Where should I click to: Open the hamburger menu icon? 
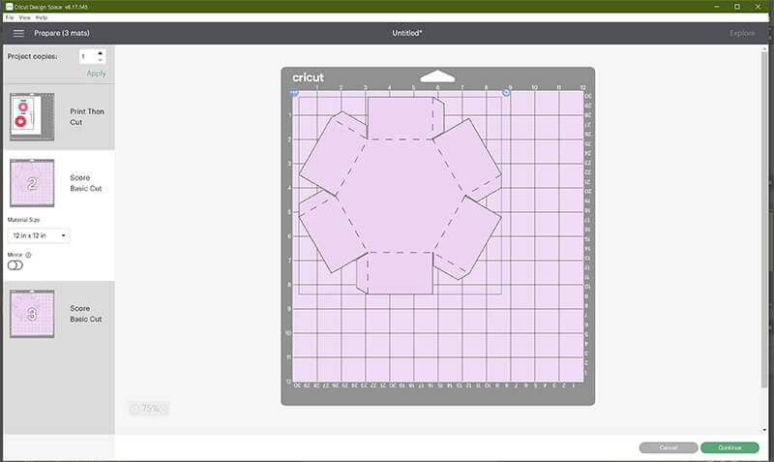pyautogui.click(x=18, y=33)
